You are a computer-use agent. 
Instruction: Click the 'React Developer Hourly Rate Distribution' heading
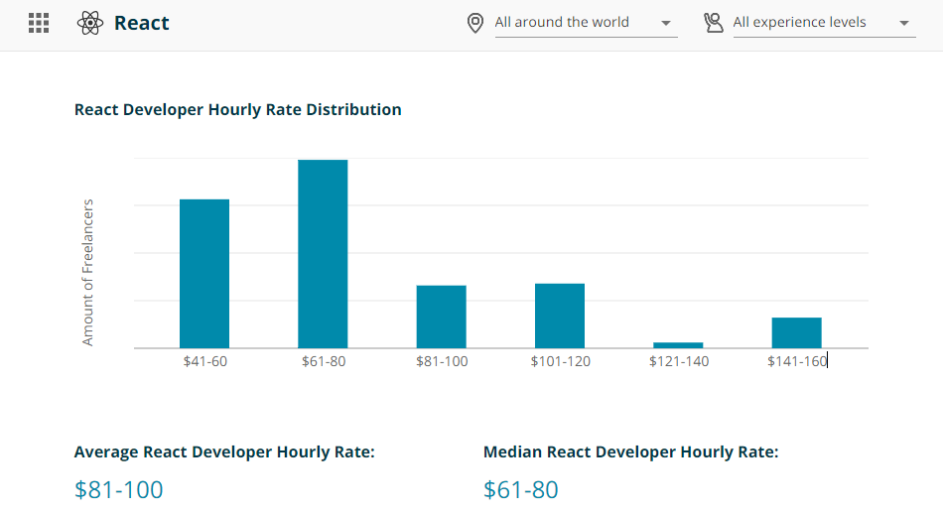pos(238,109)
